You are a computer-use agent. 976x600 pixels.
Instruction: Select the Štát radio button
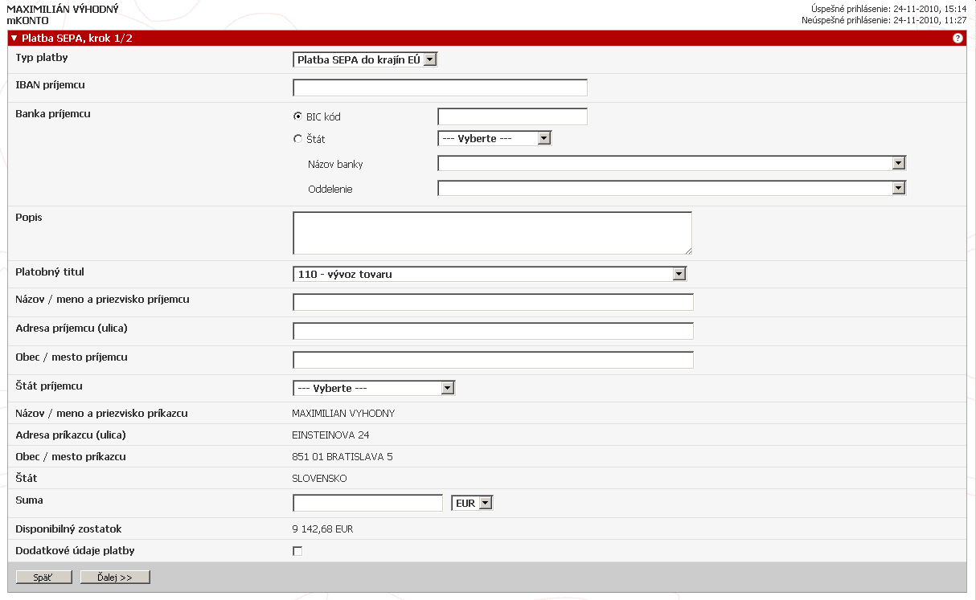[x=297, y=139]
